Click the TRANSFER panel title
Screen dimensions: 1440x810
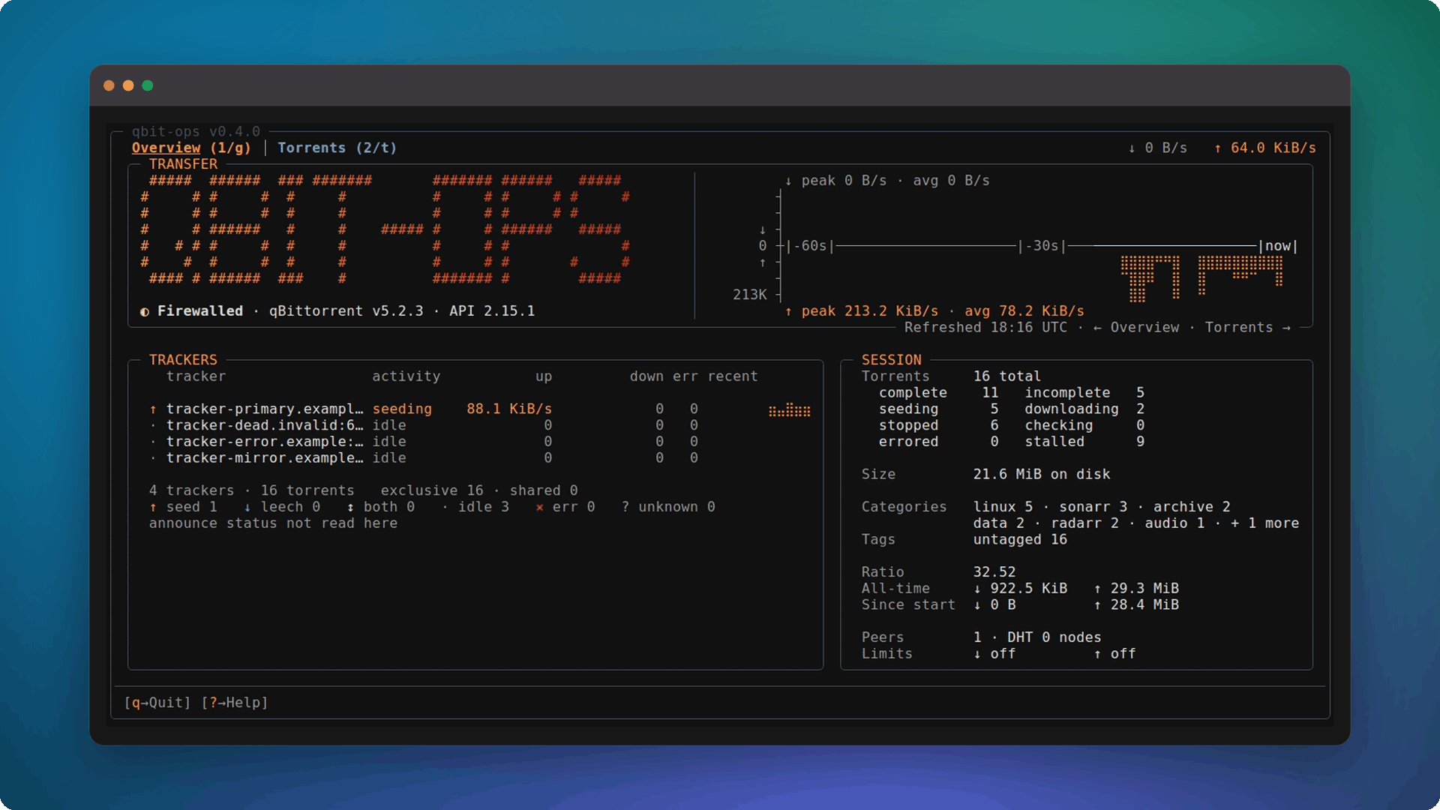(x=183, y=164)
